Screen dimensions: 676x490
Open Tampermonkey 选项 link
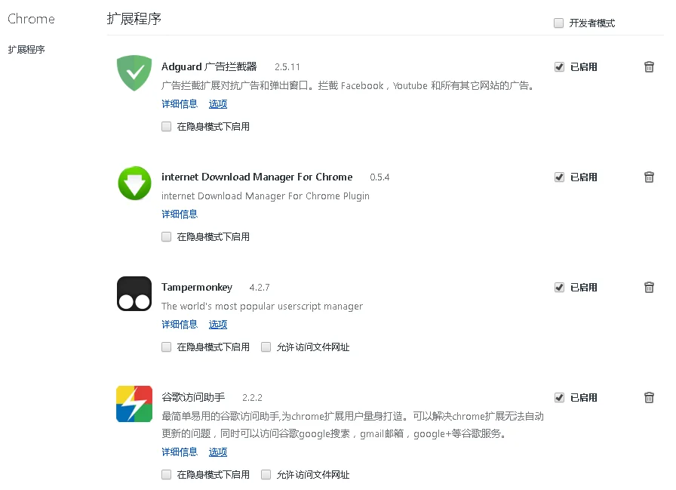[218, 325]
